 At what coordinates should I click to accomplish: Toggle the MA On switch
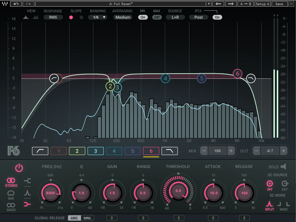[x=143, y=17]
